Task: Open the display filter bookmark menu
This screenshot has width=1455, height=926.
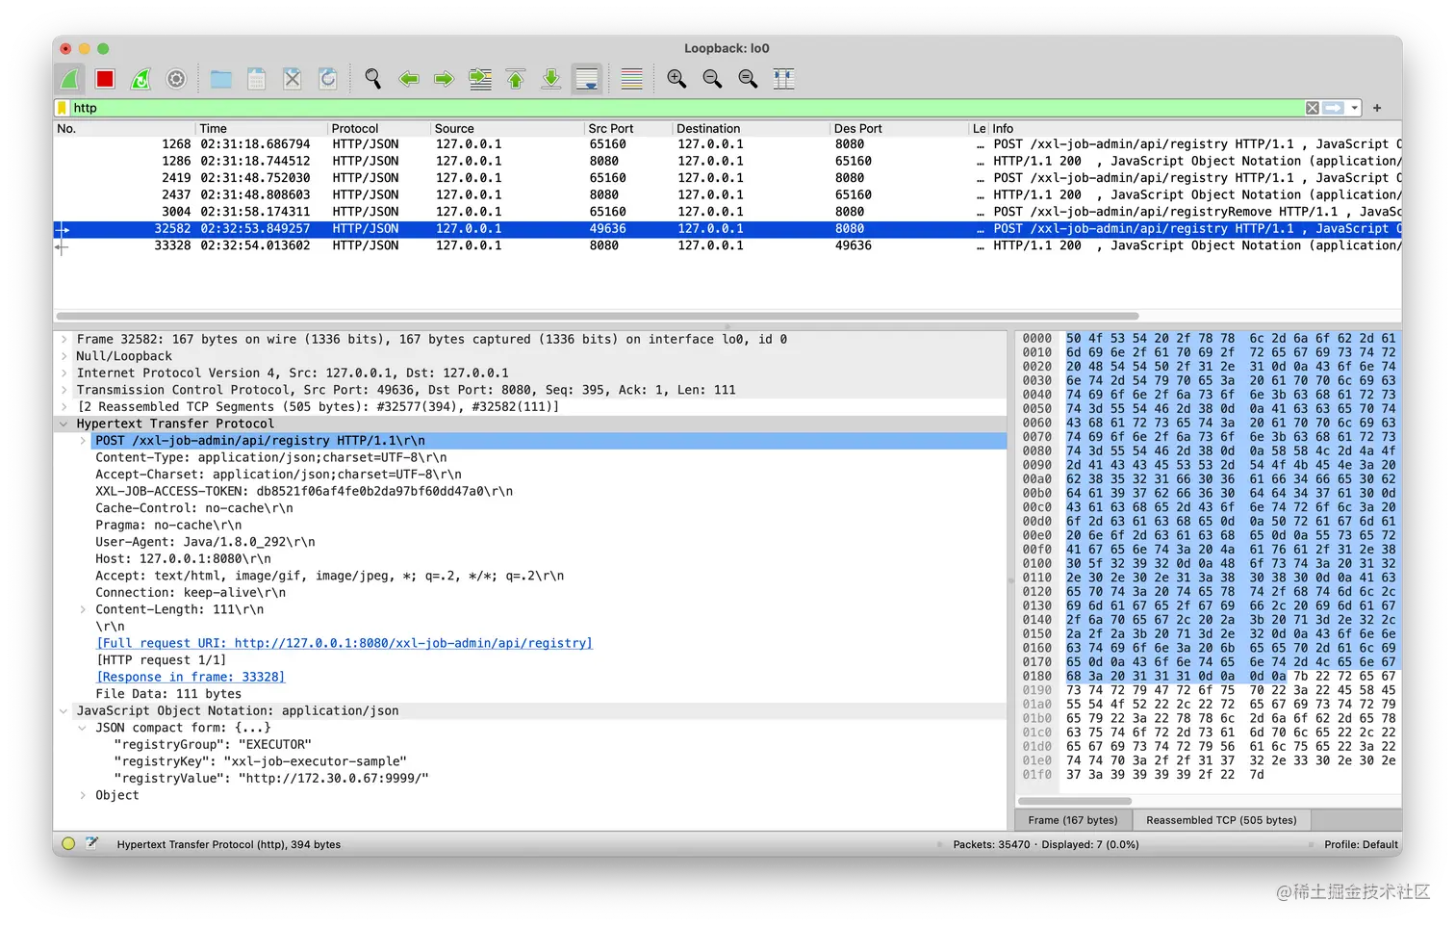Action: tap(63, 108)
